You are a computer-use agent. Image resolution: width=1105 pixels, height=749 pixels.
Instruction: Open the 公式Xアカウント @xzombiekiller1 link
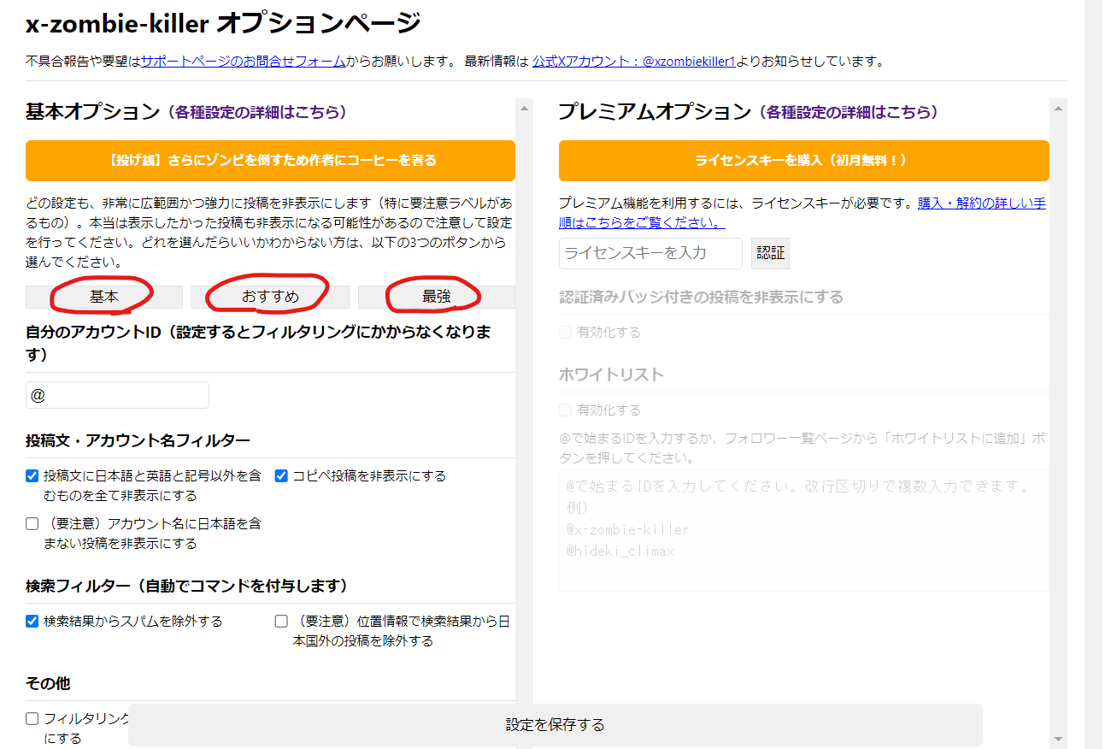[633, 62]
